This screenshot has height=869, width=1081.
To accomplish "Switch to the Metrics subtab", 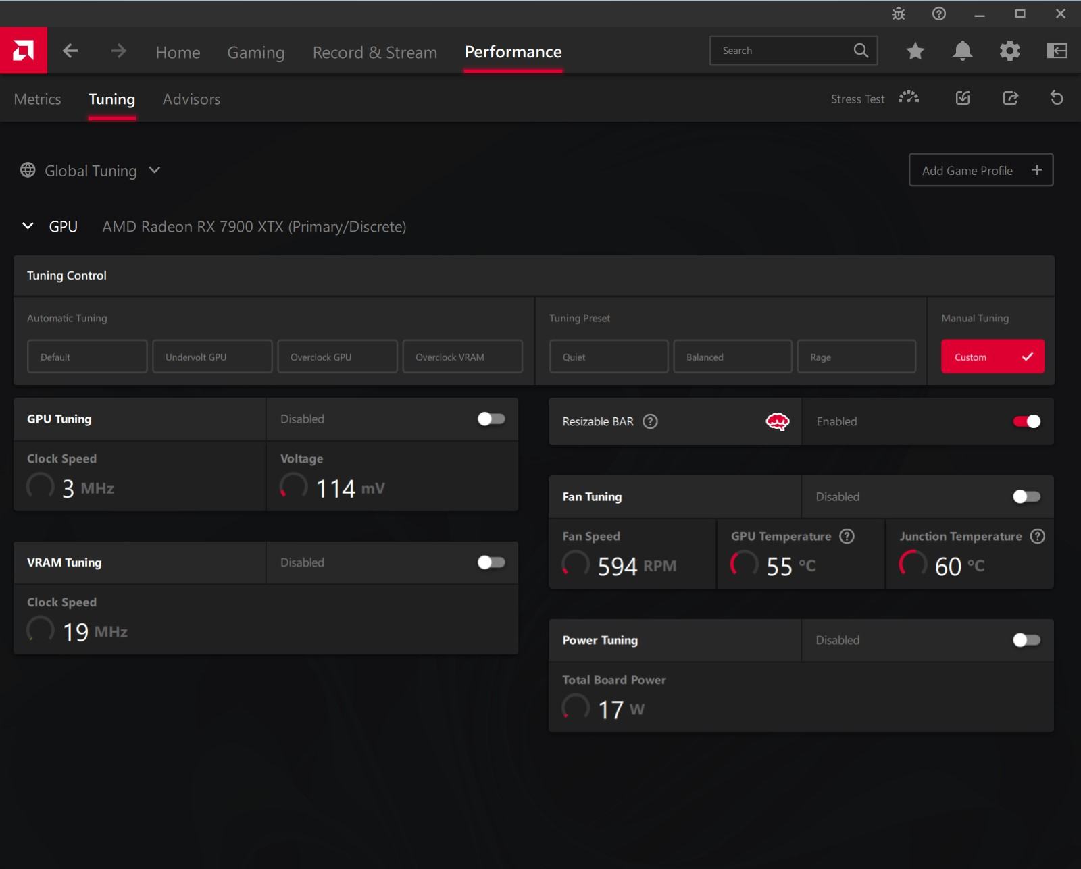I will click(x=37, y=99).
